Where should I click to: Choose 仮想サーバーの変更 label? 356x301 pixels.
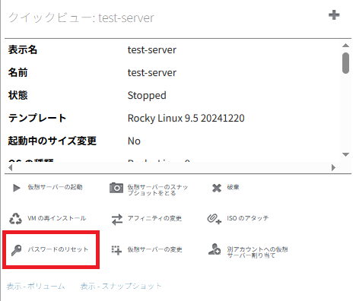click(x=154, y=249)
